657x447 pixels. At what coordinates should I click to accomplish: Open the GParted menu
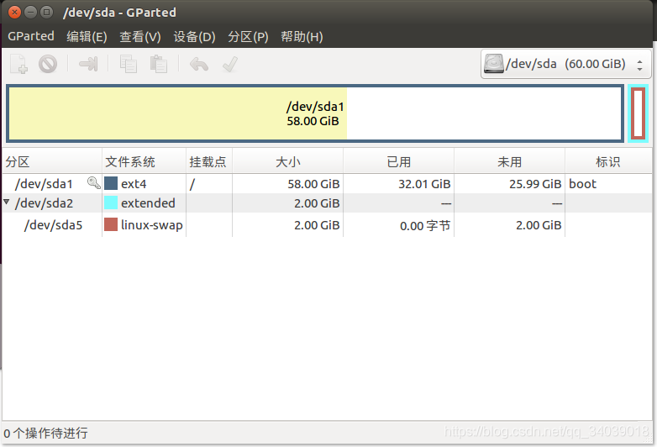31,36
